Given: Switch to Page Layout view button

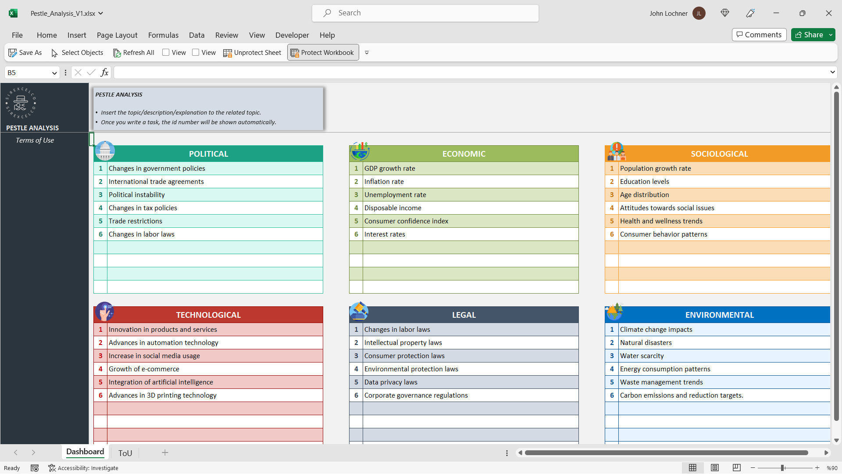Looking at the screenshot, I should point(715,468).
